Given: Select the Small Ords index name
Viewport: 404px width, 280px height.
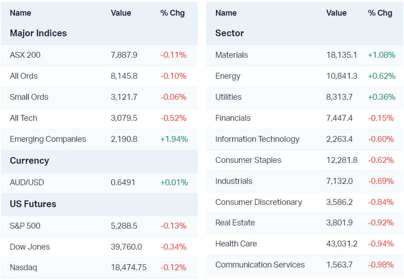Looking at the screenshot, I should [29, 97].
